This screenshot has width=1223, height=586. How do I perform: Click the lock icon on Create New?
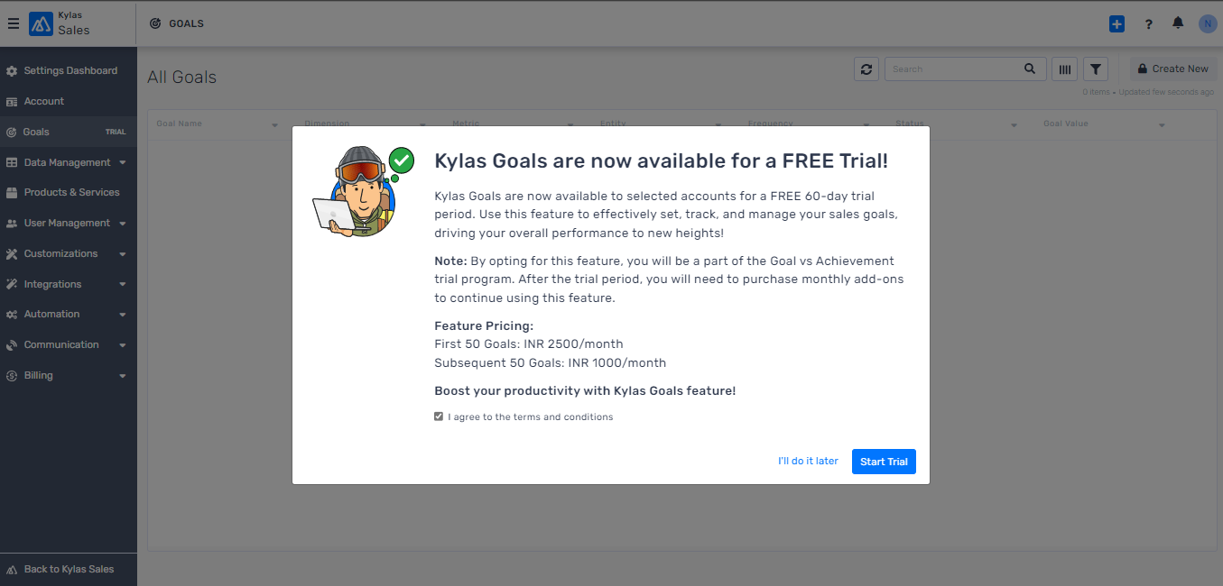pos(1143,69)
